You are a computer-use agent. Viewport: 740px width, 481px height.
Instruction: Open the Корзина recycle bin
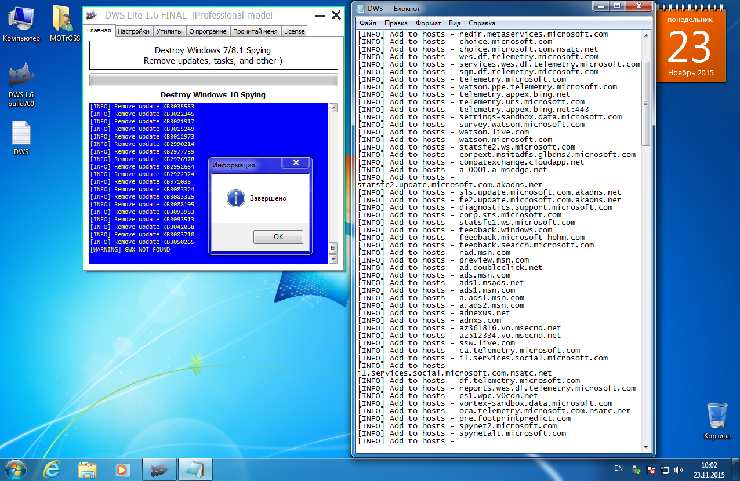click(717, 421)
